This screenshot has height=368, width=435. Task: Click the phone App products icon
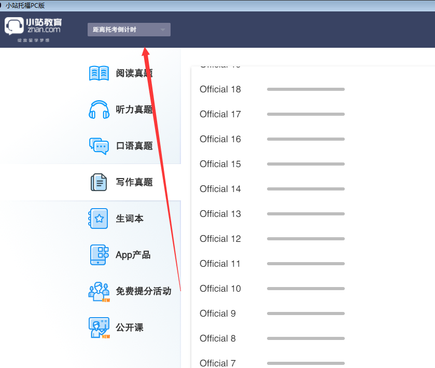pyautogui.click(x=99, y=255)
